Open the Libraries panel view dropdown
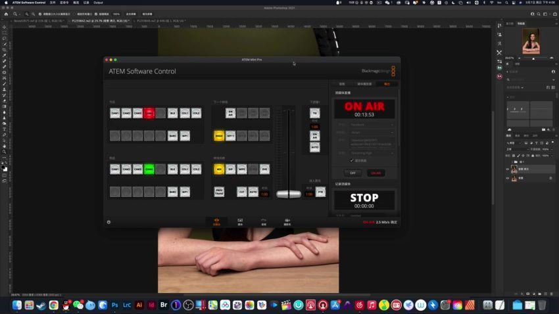 [x=515, y=87]
